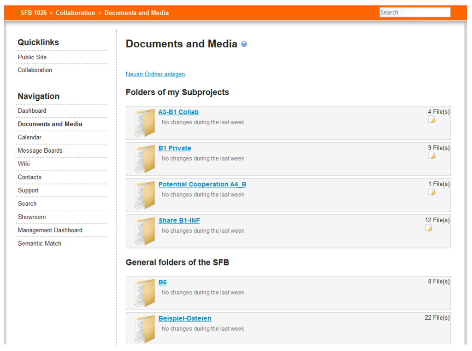Image resolution: width=472 pixels, height=351 pixels.
Task: Click the B1 Private folder icon
Action: tap(145, 159)
